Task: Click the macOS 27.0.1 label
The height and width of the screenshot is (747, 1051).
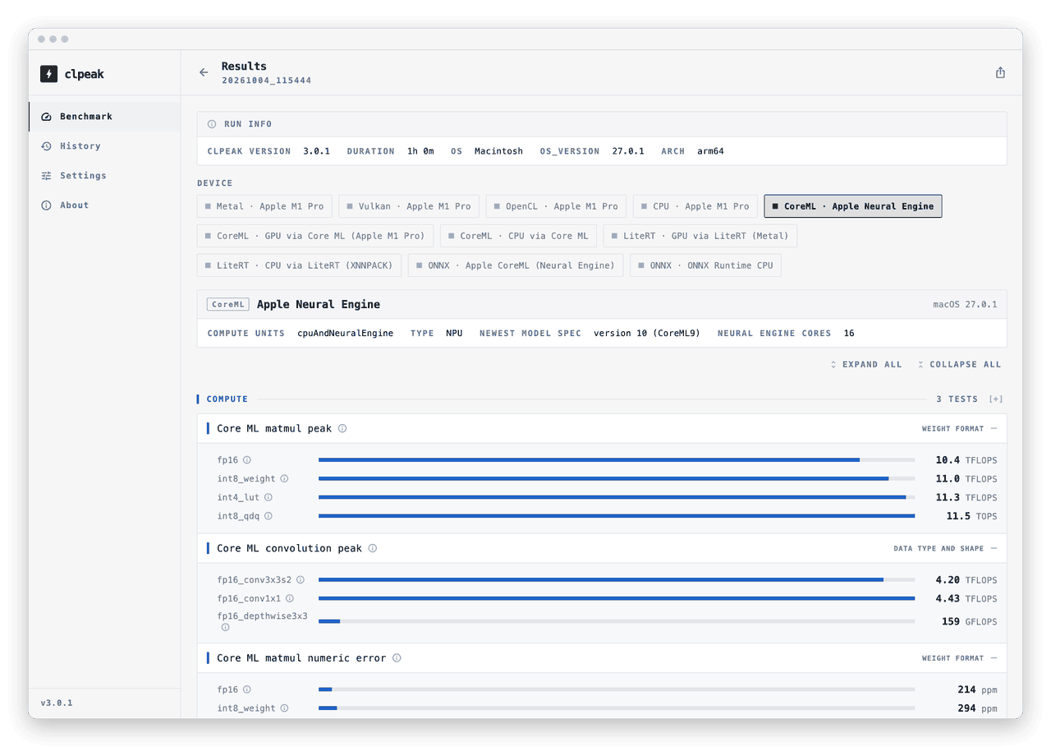Action: [965, 305]
